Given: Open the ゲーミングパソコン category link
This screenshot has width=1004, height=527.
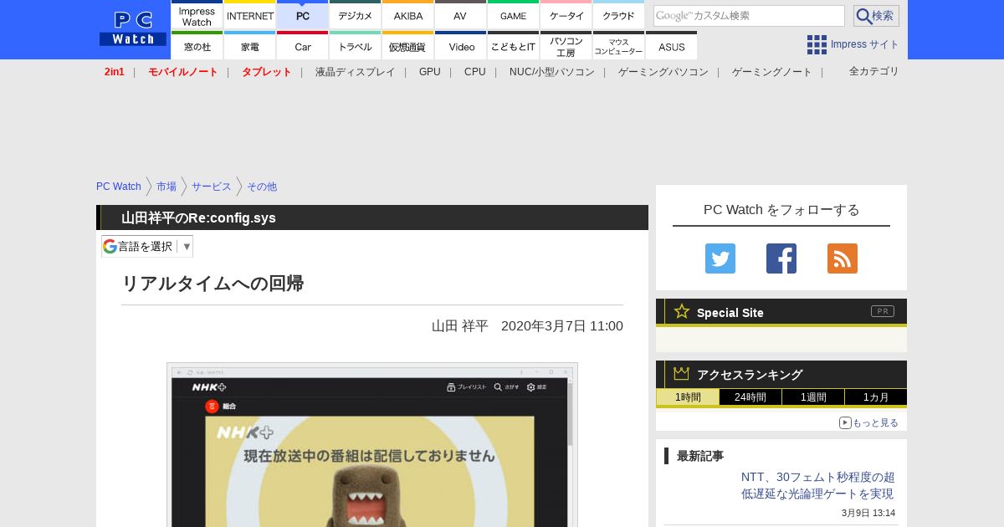Looking at the screenshot, I should click(x=663, y=72).
